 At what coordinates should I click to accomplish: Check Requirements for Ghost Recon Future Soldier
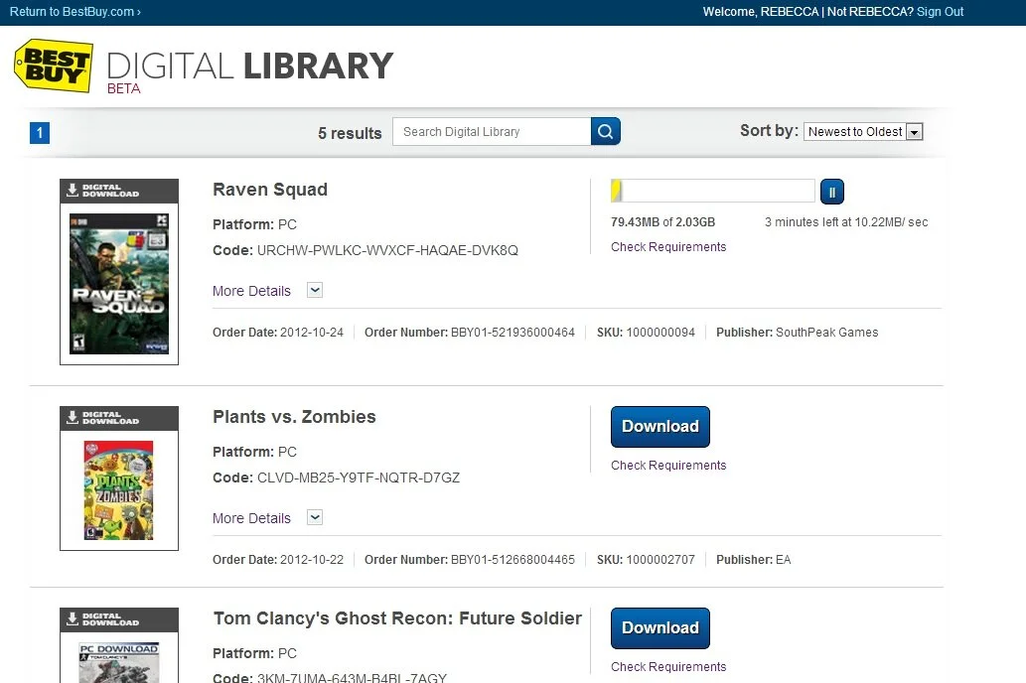click(x=668, y=667)
